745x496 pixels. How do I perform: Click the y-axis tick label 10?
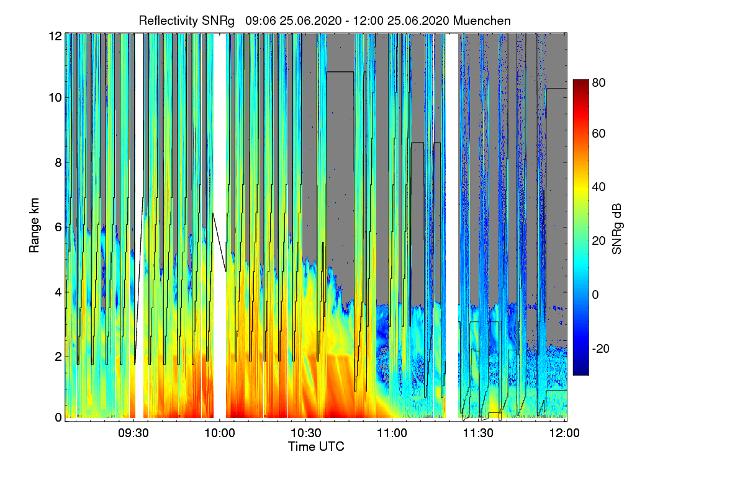[x=55, y=97]
